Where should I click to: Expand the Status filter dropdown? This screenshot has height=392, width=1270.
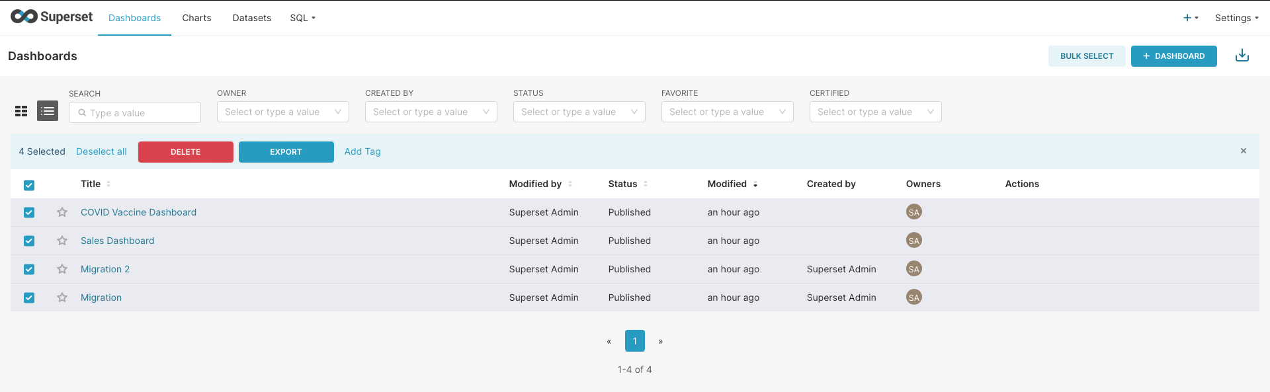pos(579,112)
